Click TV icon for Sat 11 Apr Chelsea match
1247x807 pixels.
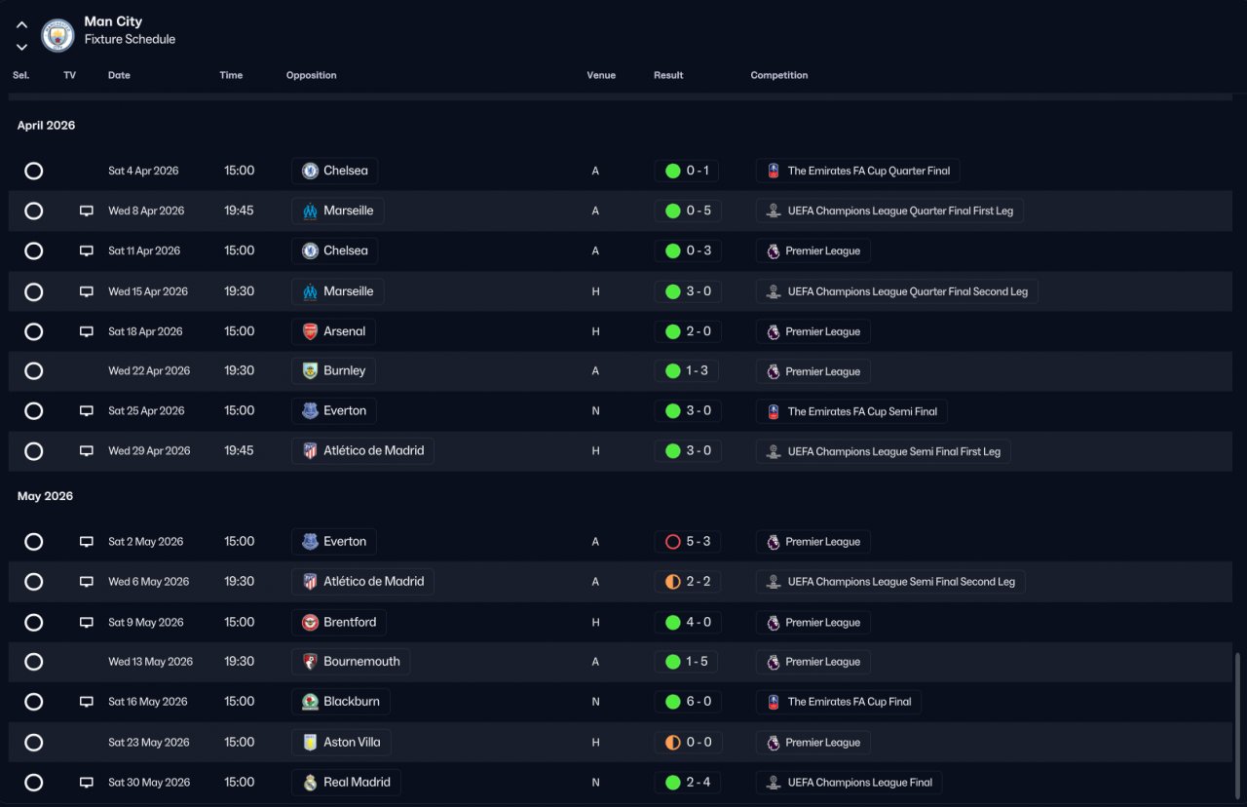point(87,250)
